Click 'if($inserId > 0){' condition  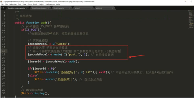pyautogui.click(x=42, y=69)
